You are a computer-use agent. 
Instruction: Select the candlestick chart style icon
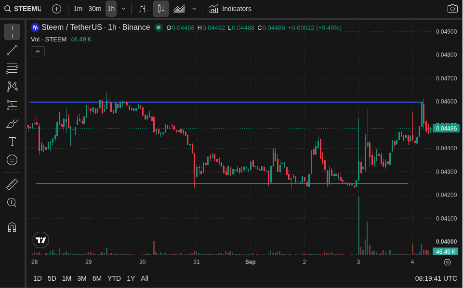161,9
